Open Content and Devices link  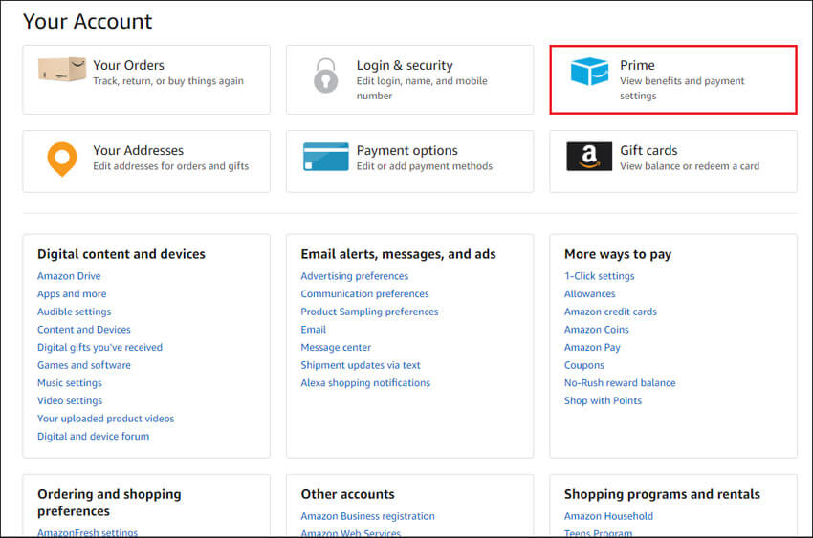coord(84,330)
